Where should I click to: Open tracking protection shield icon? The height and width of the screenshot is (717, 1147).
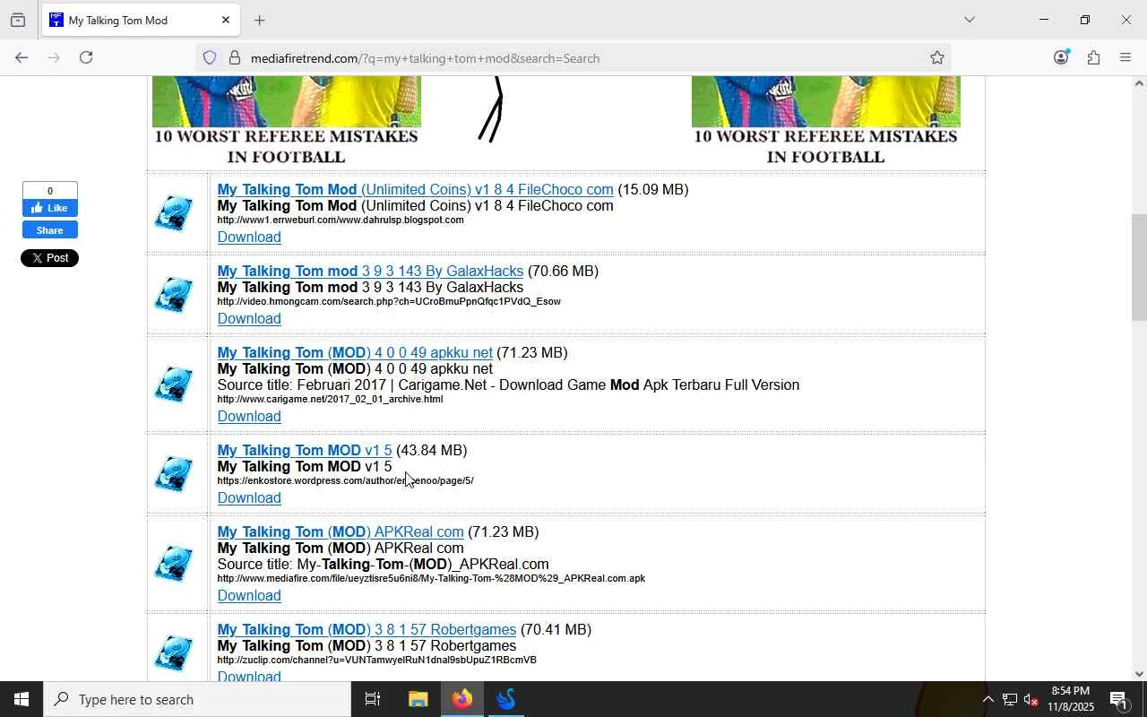point(210,58)
